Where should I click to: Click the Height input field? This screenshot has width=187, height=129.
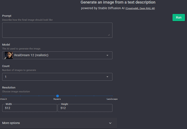85,108
